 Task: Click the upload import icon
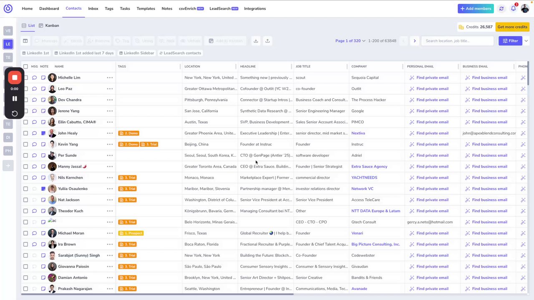click(x=267, y=41)
